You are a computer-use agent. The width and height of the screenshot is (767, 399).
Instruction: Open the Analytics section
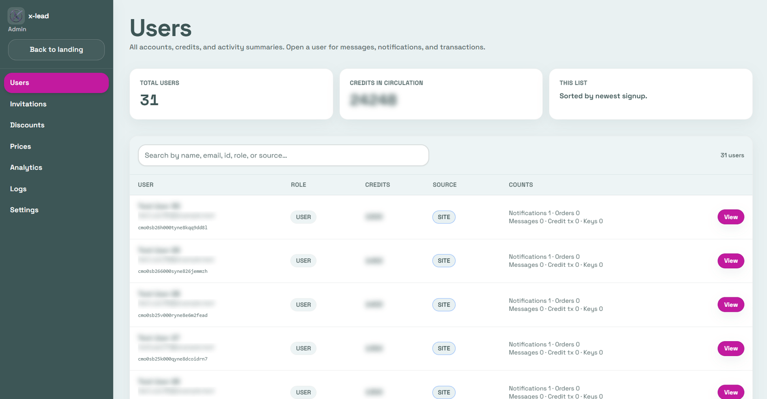(56, 168)
